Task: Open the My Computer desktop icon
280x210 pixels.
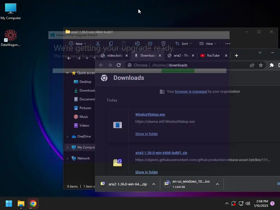Action: click(x=11, y=11)
